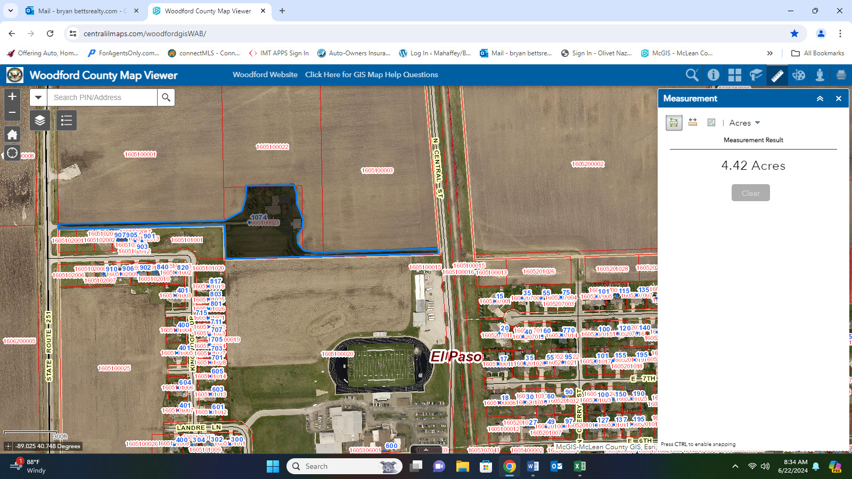The width and height of the screenshot is (852, 479).
Task: Click parcel label 1605100003 on map
Action: click(x=377, y=171)
